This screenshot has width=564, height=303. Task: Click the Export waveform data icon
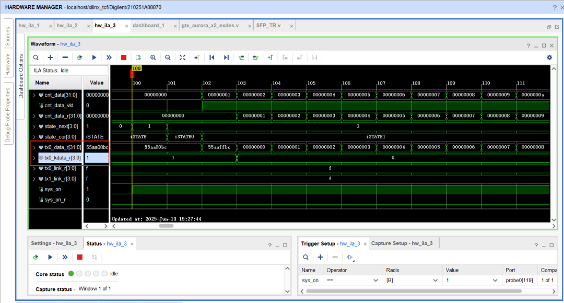[137, 57]
